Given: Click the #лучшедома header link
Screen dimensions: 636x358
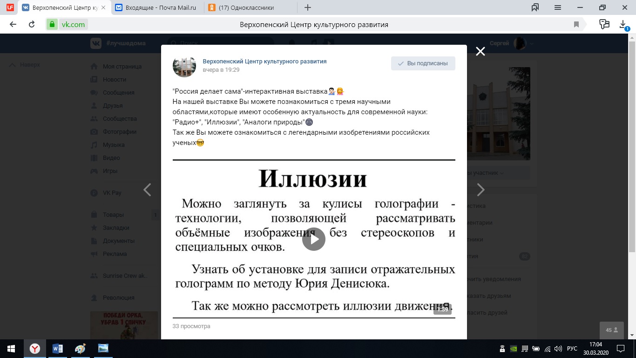Looking at the screenshot, I should (126, 43).
